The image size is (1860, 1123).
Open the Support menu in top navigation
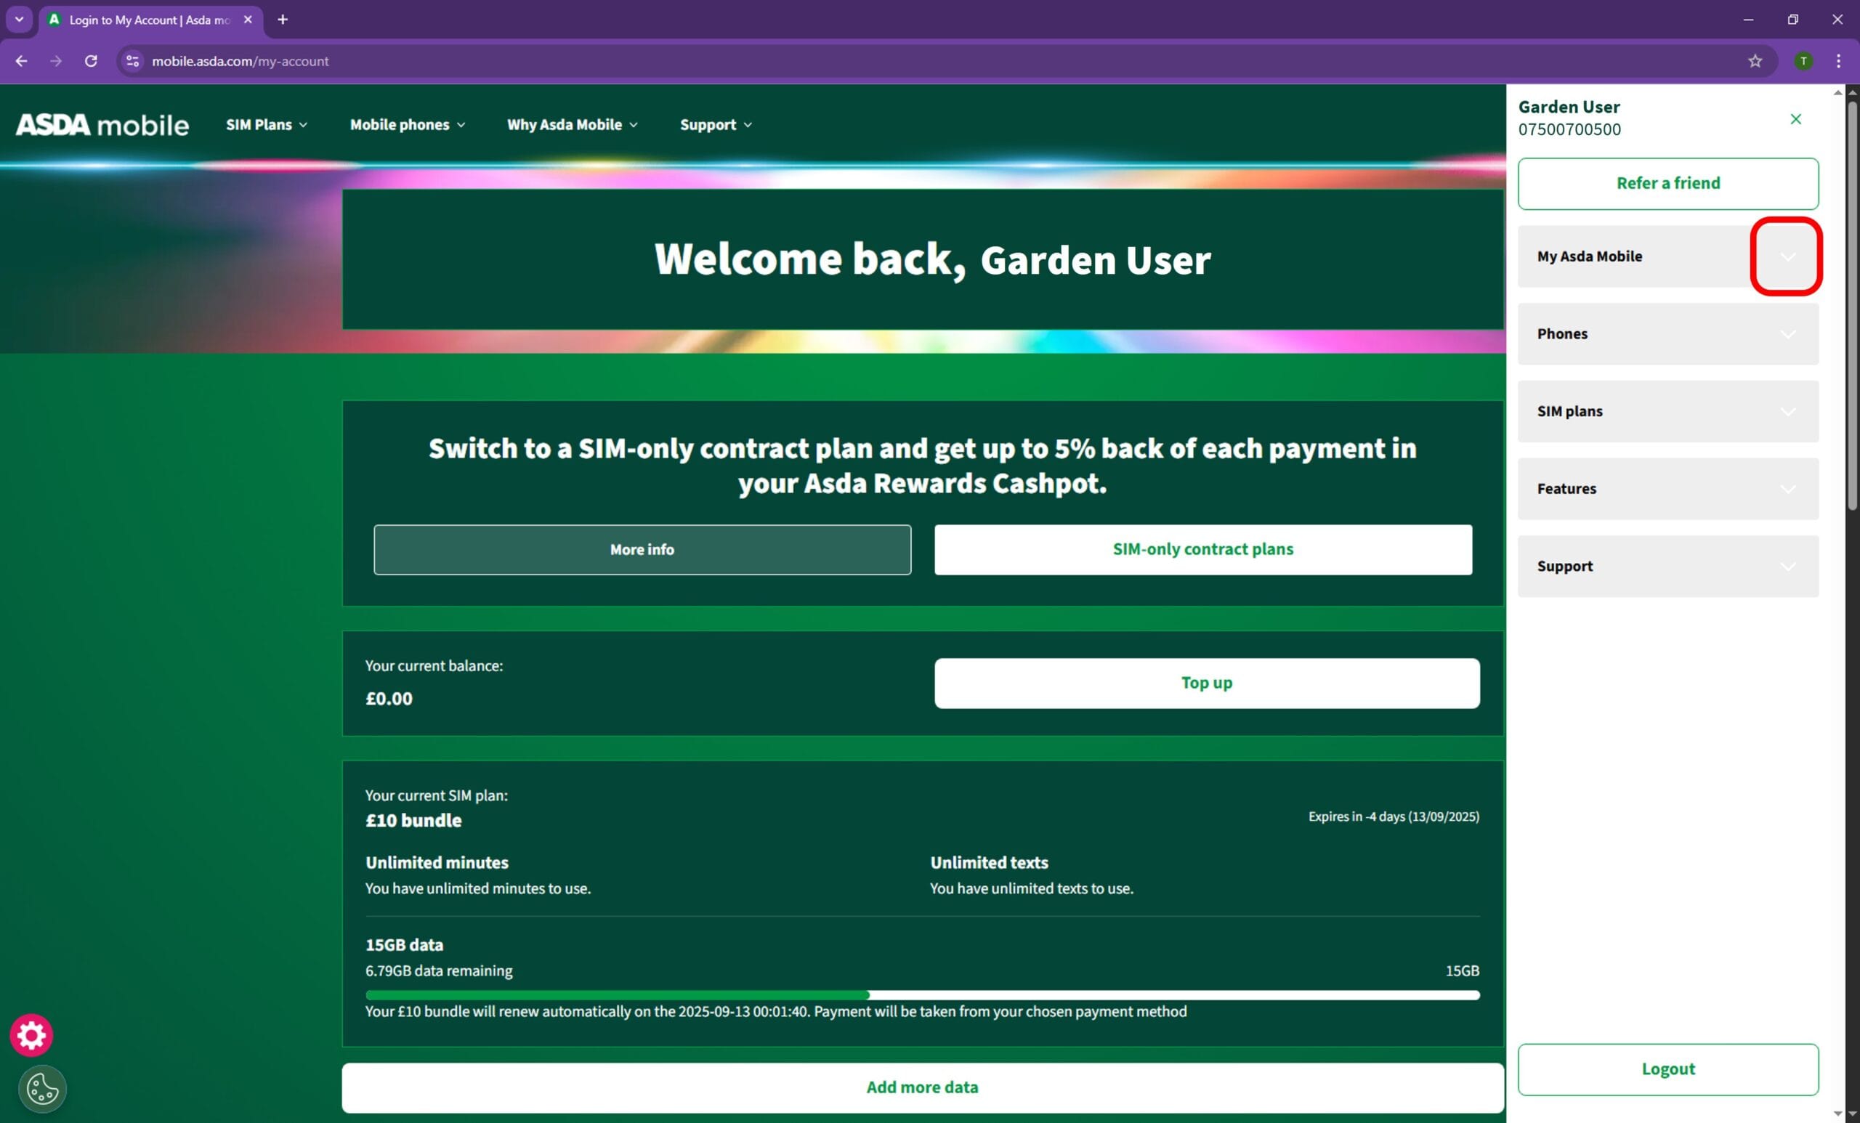click(x=716, y=124)
